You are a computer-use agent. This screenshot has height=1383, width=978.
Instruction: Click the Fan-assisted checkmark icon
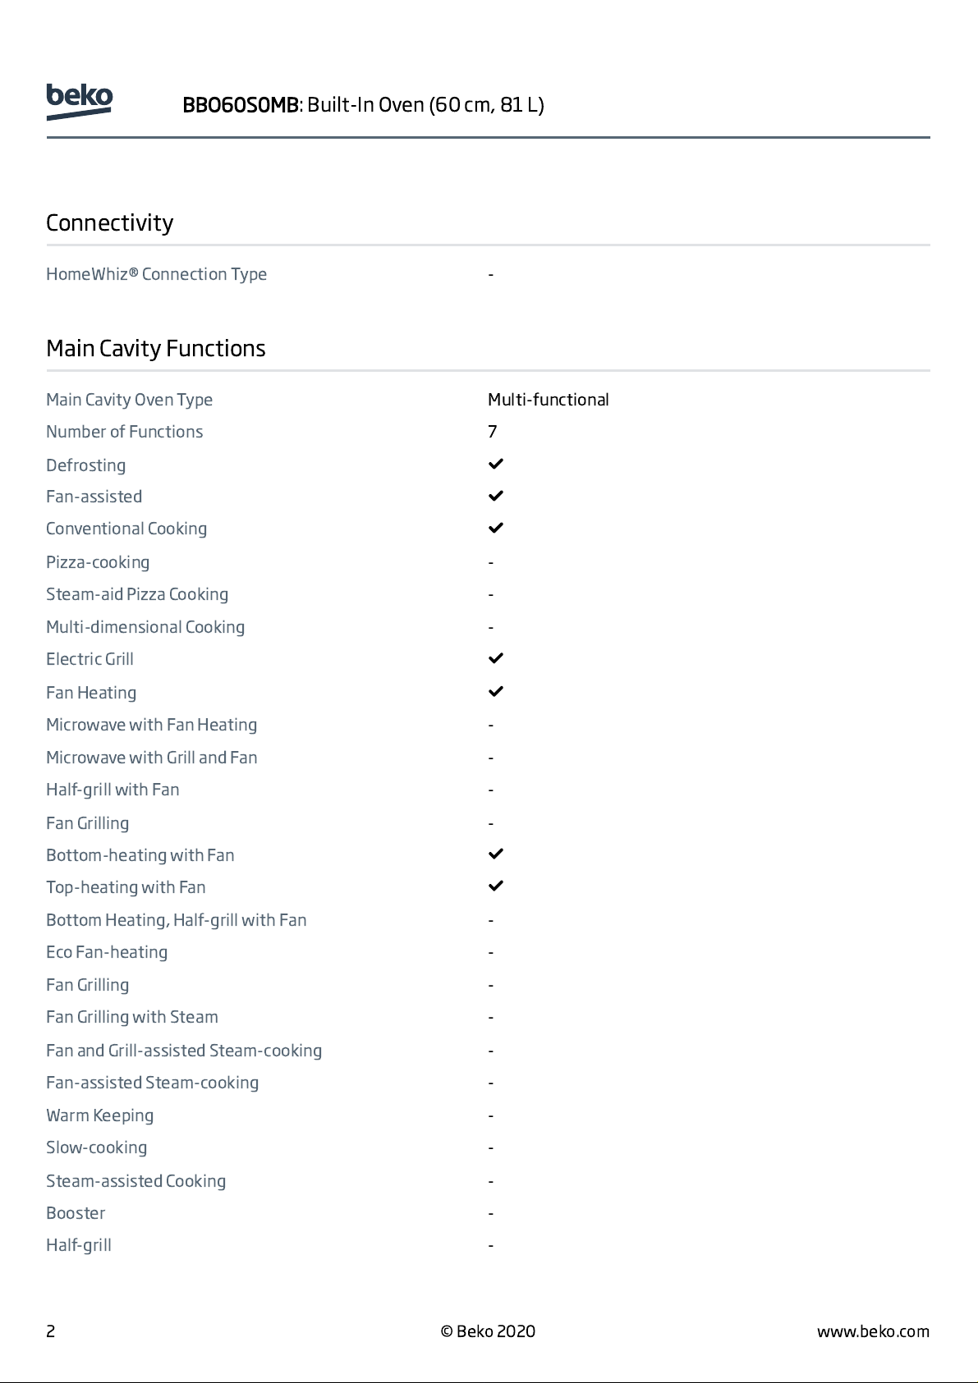coord(495,496)
